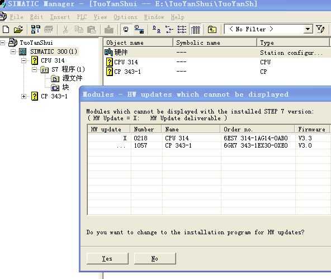
Task: Open the Help menu
Action: pyautogui.click(x=178, y=17)
